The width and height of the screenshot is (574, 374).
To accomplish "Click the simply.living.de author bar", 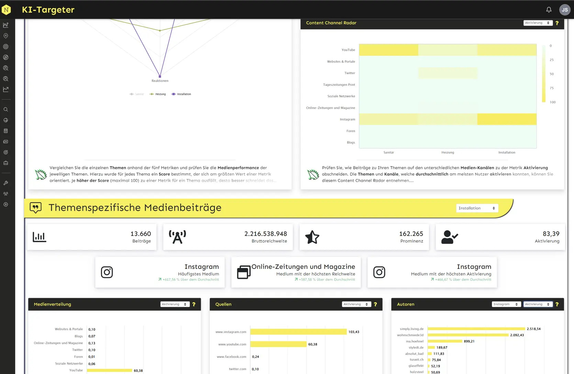I will click(x=476, y=329).
